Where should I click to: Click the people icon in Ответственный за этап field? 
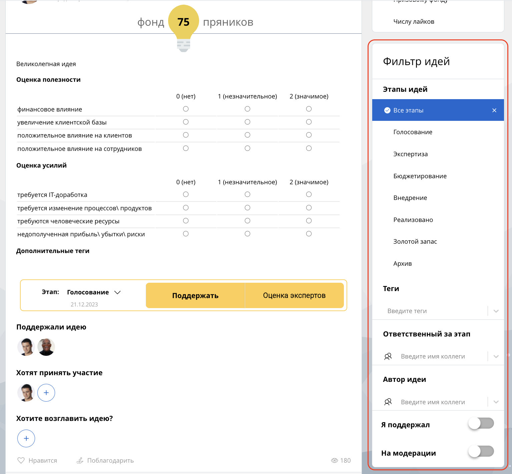(388, 357)
